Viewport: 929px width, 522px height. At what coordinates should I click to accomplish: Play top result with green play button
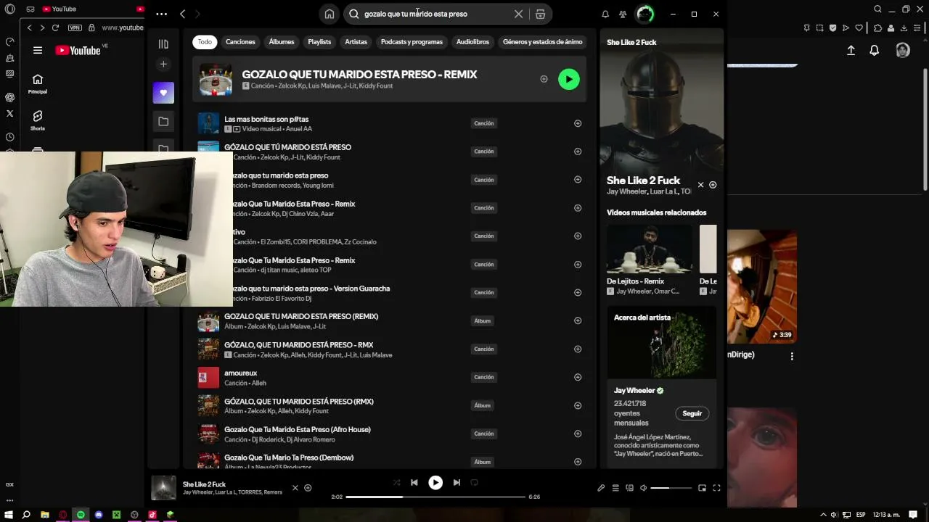click(x=569, y=79)
